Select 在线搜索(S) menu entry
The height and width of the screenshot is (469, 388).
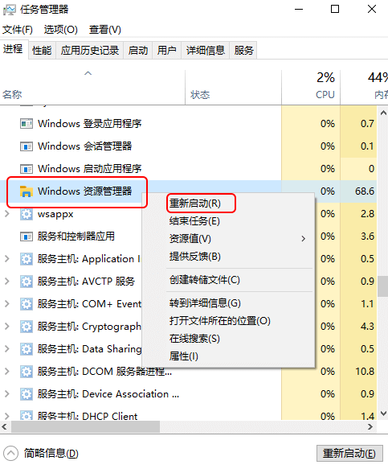click(194, 339)
